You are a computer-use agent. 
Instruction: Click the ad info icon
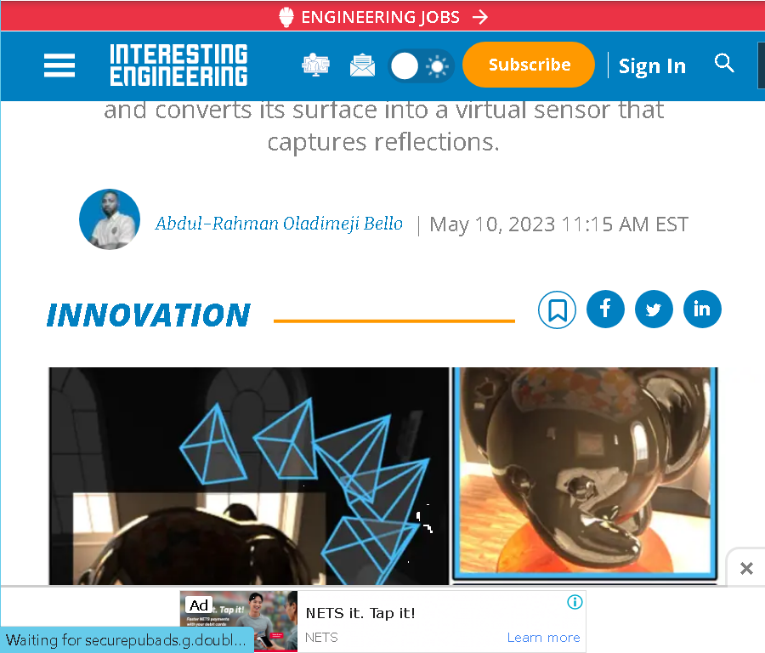tap(575, 602)
